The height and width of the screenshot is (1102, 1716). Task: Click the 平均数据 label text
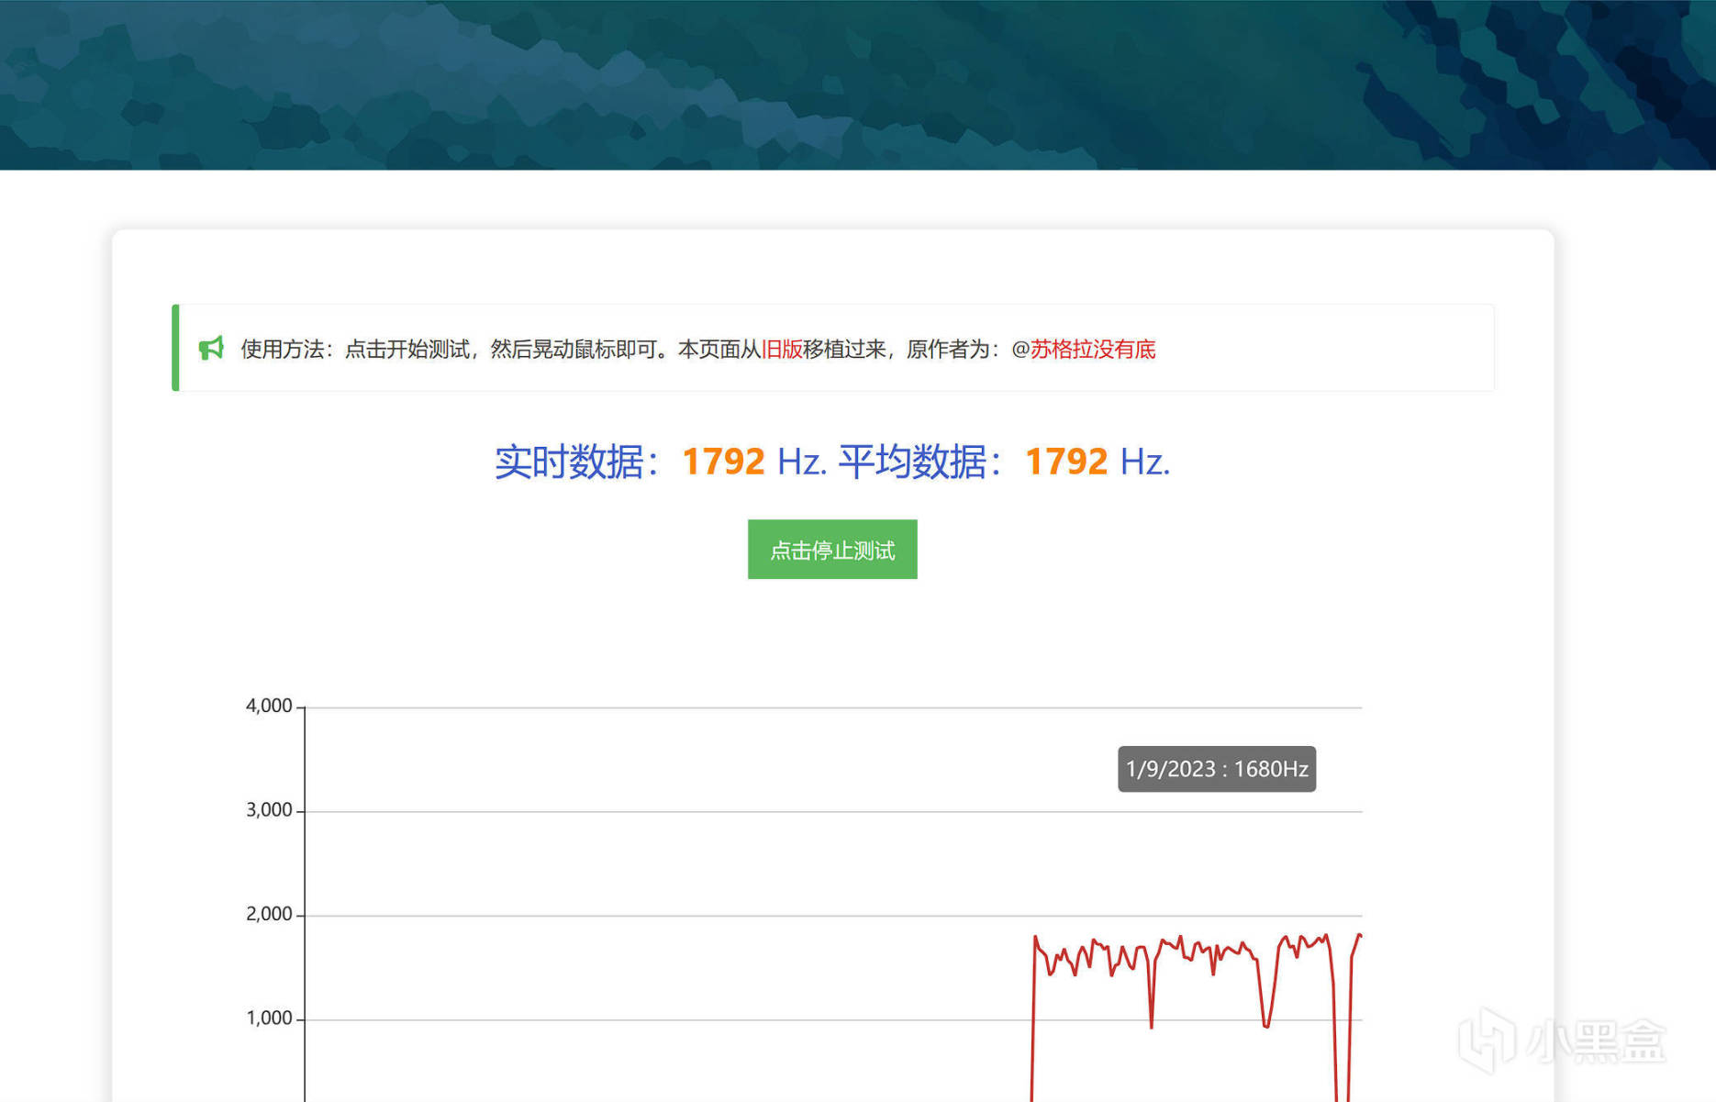pos(912,462)
